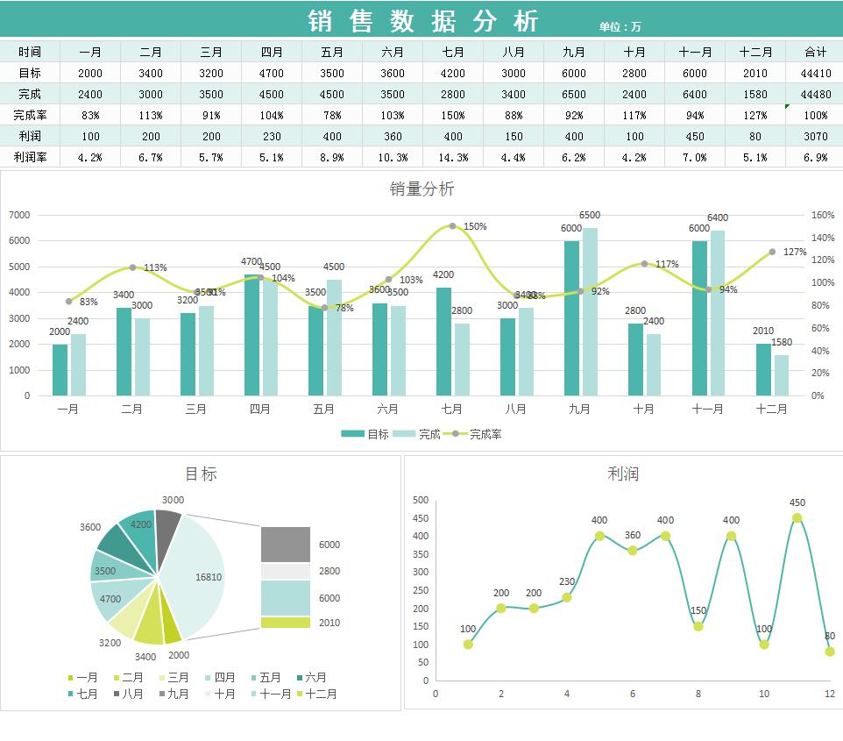Click the yellow-green 2010 segment in breakout bar
Viewport: 843px width, 741px height.
pos(287,622)
